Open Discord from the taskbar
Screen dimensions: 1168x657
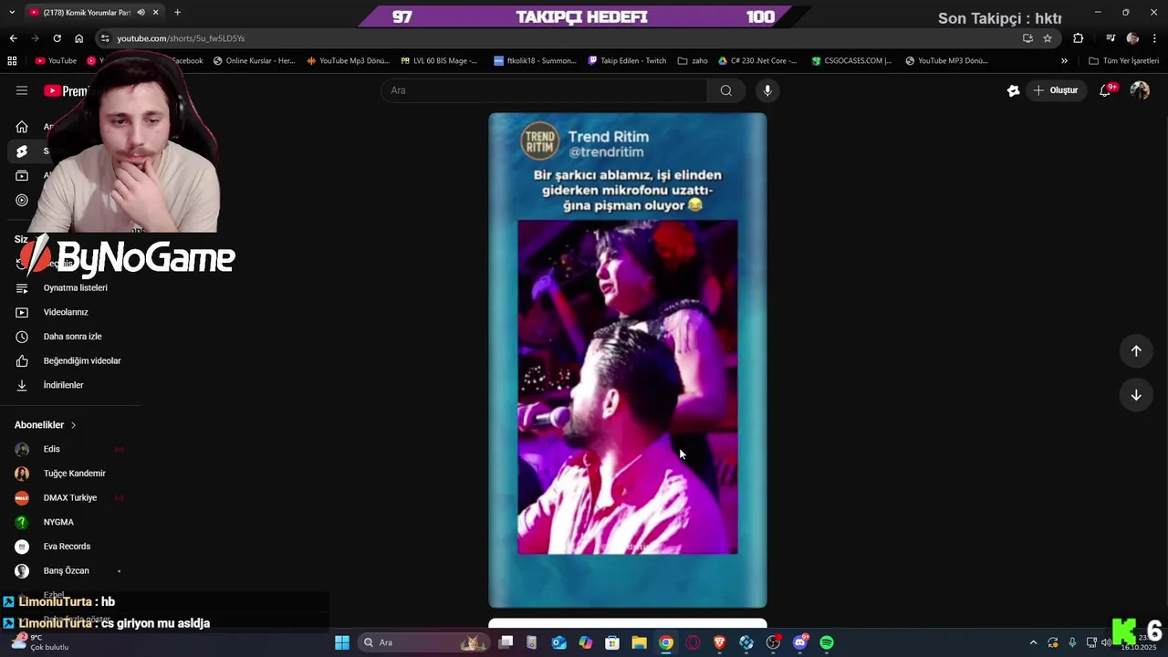[800, 642]
